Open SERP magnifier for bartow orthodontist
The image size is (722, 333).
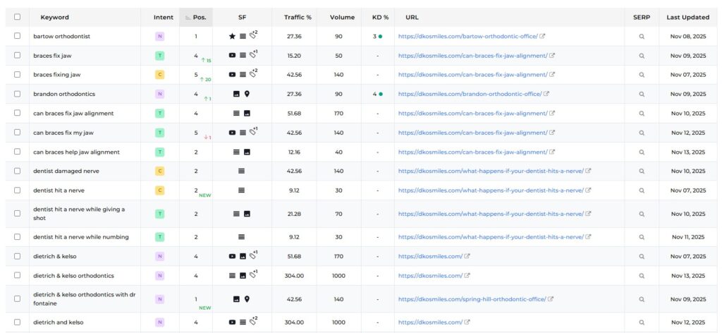click(642, 37)
